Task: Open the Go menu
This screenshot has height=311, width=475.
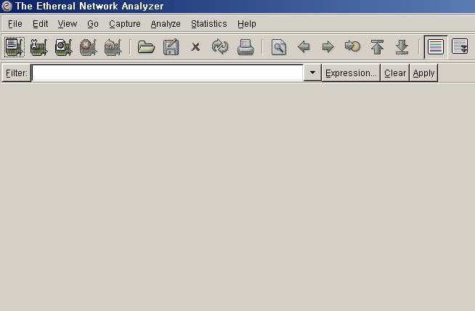Action: 93,24
